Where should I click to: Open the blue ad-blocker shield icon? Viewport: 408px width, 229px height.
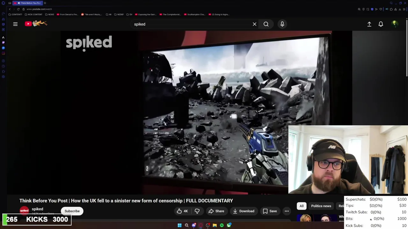click(372, 9)
